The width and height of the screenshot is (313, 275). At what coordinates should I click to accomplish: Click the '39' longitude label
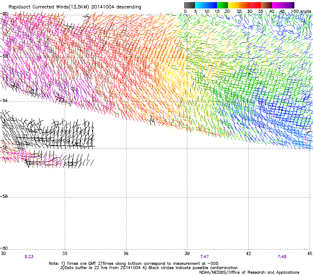187,253
